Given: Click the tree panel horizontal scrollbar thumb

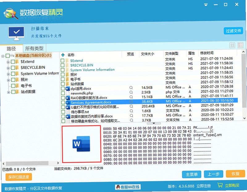Looking at the screenshot, I should [x=27, y=163].
